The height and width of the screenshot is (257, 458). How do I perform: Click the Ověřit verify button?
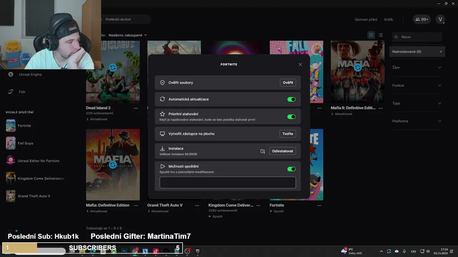288,82
